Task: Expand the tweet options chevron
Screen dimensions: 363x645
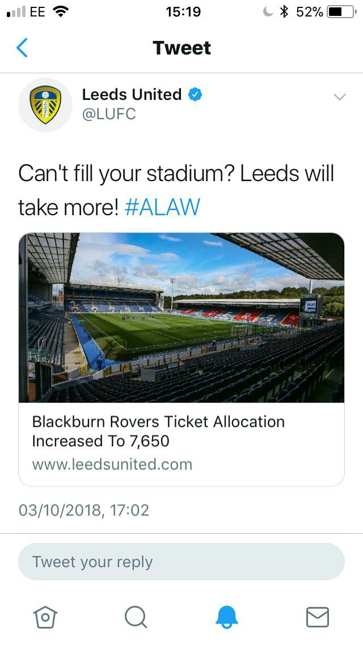Action: [x=339, y=97]
